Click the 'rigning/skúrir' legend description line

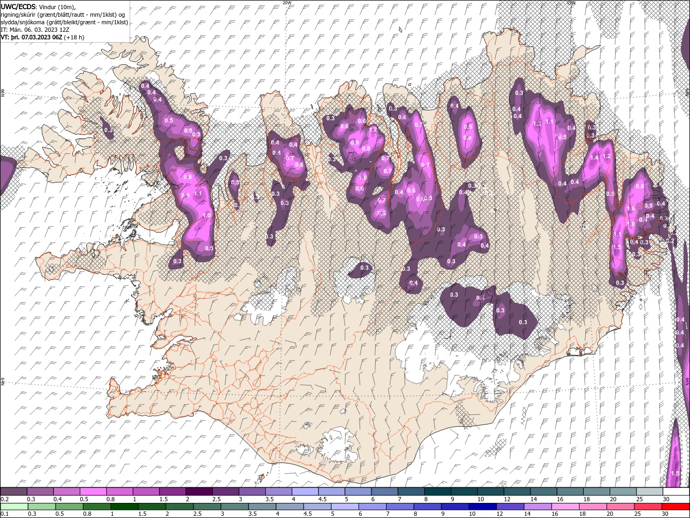click(63, 15)
